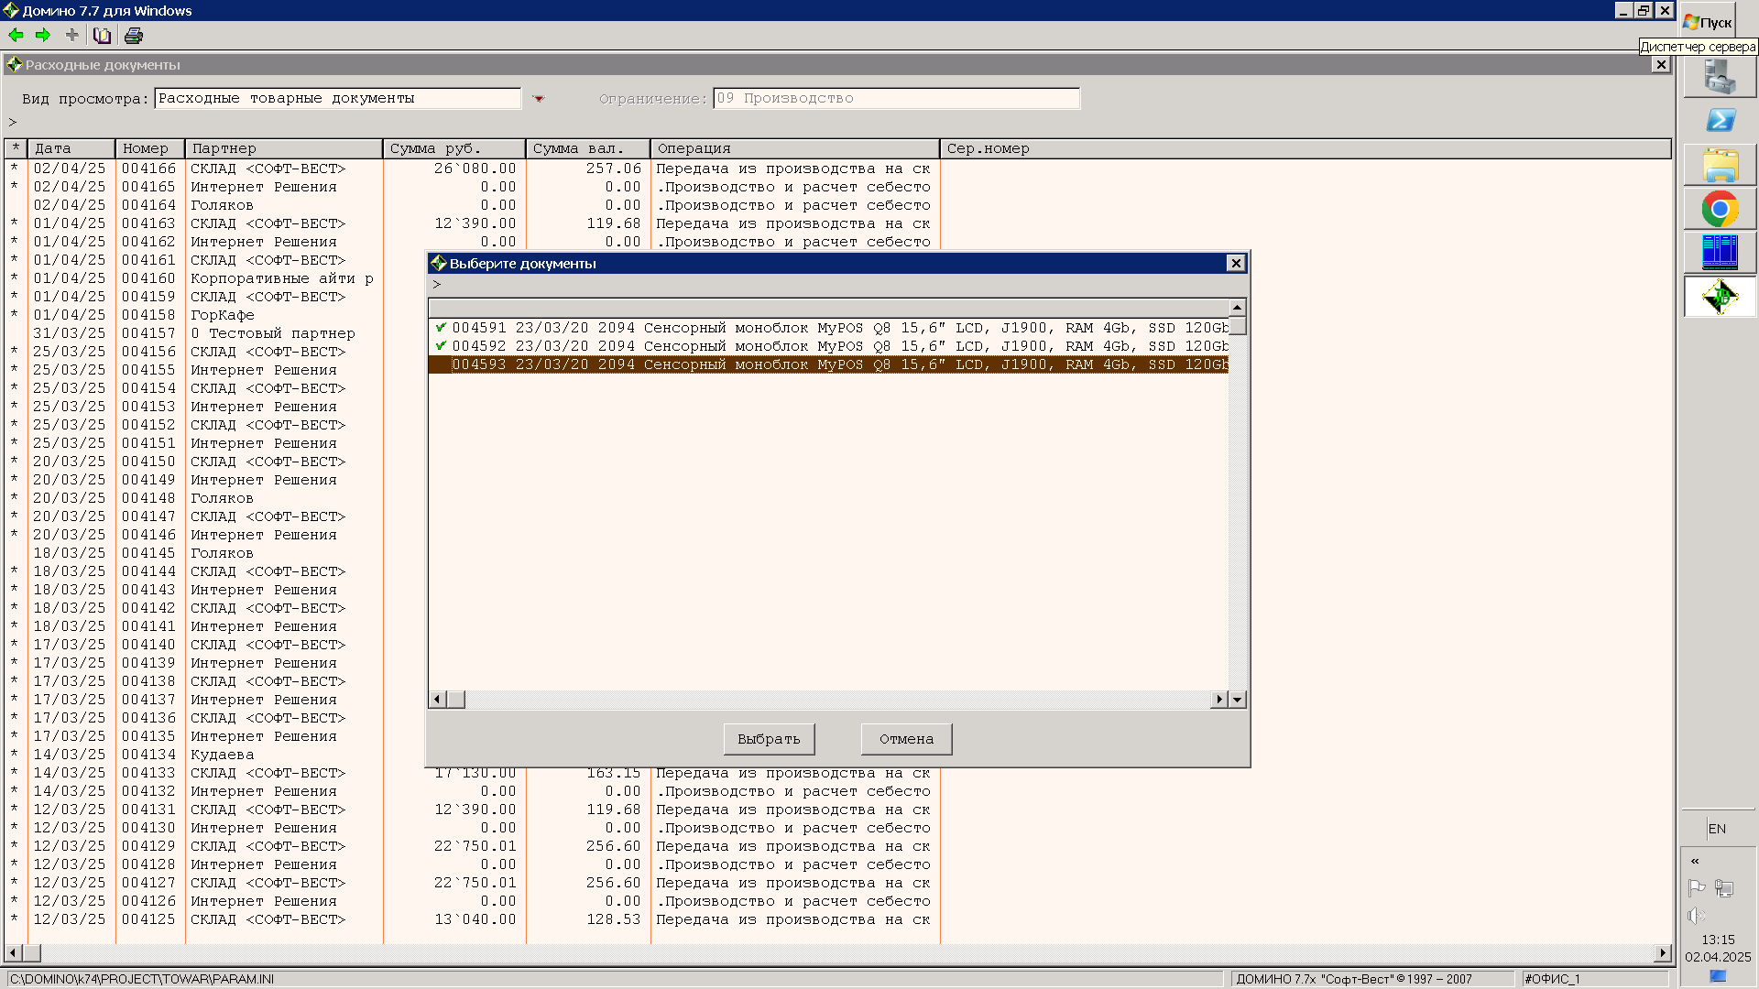
Task: Click the Сер.номер column header
Action: (1306, 148)
